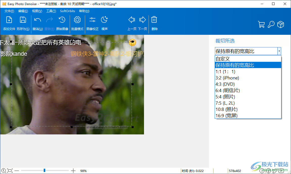
Task: Select the 10:8 (照片) ratio
Action: pyautogui.click(x=248, y=109)
